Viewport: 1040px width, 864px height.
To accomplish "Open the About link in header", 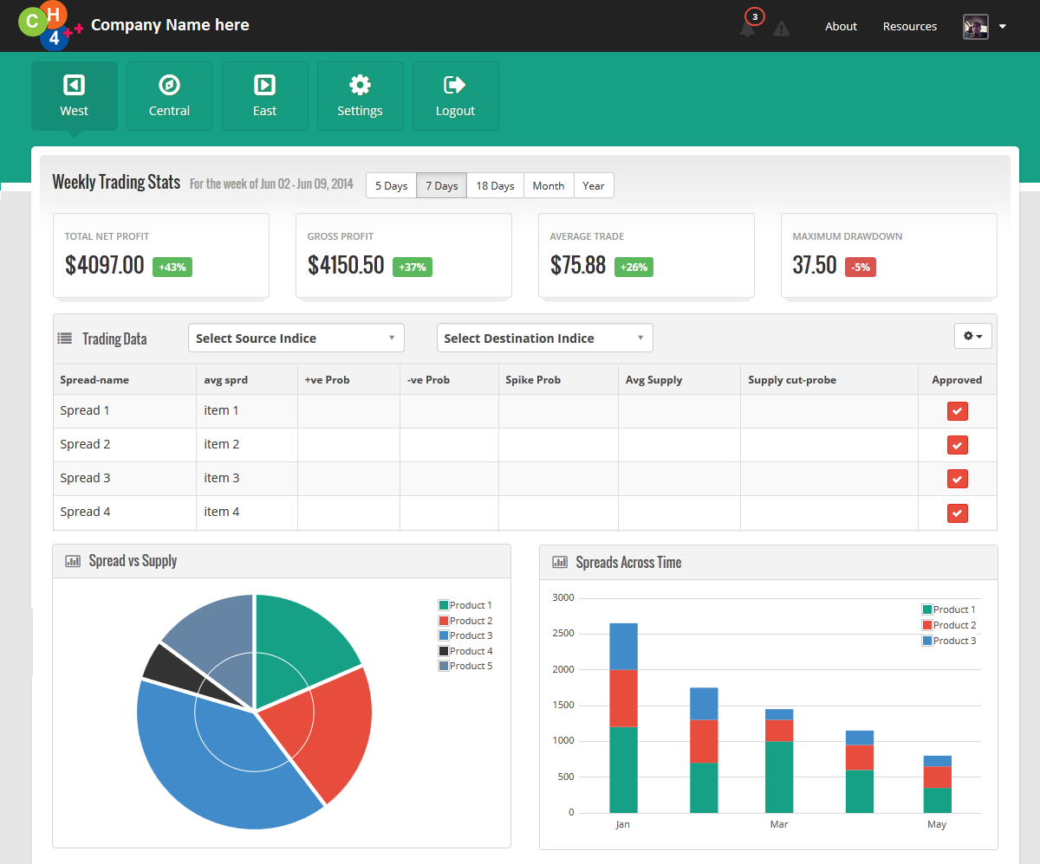I will (x=841, y=27).
